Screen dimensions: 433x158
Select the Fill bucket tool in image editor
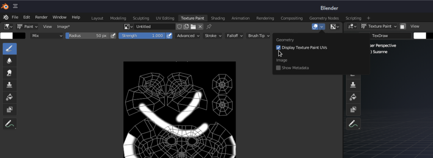point(10,97)
